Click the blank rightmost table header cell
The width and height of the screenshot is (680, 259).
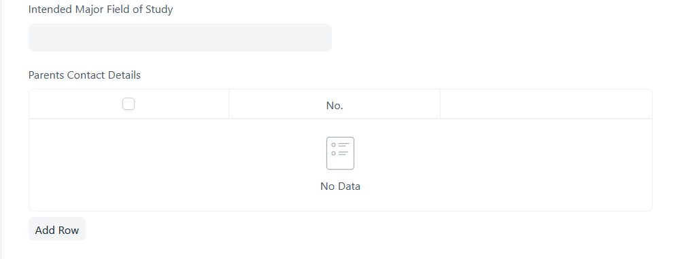pos(546,104)
